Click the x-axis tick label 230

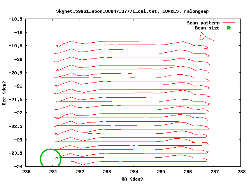[26, 172]
